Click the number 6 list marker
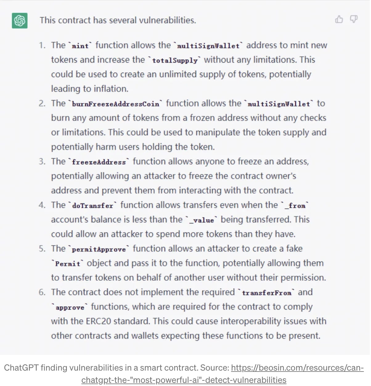Screen dimensions: 371x386 click(42, 292)
